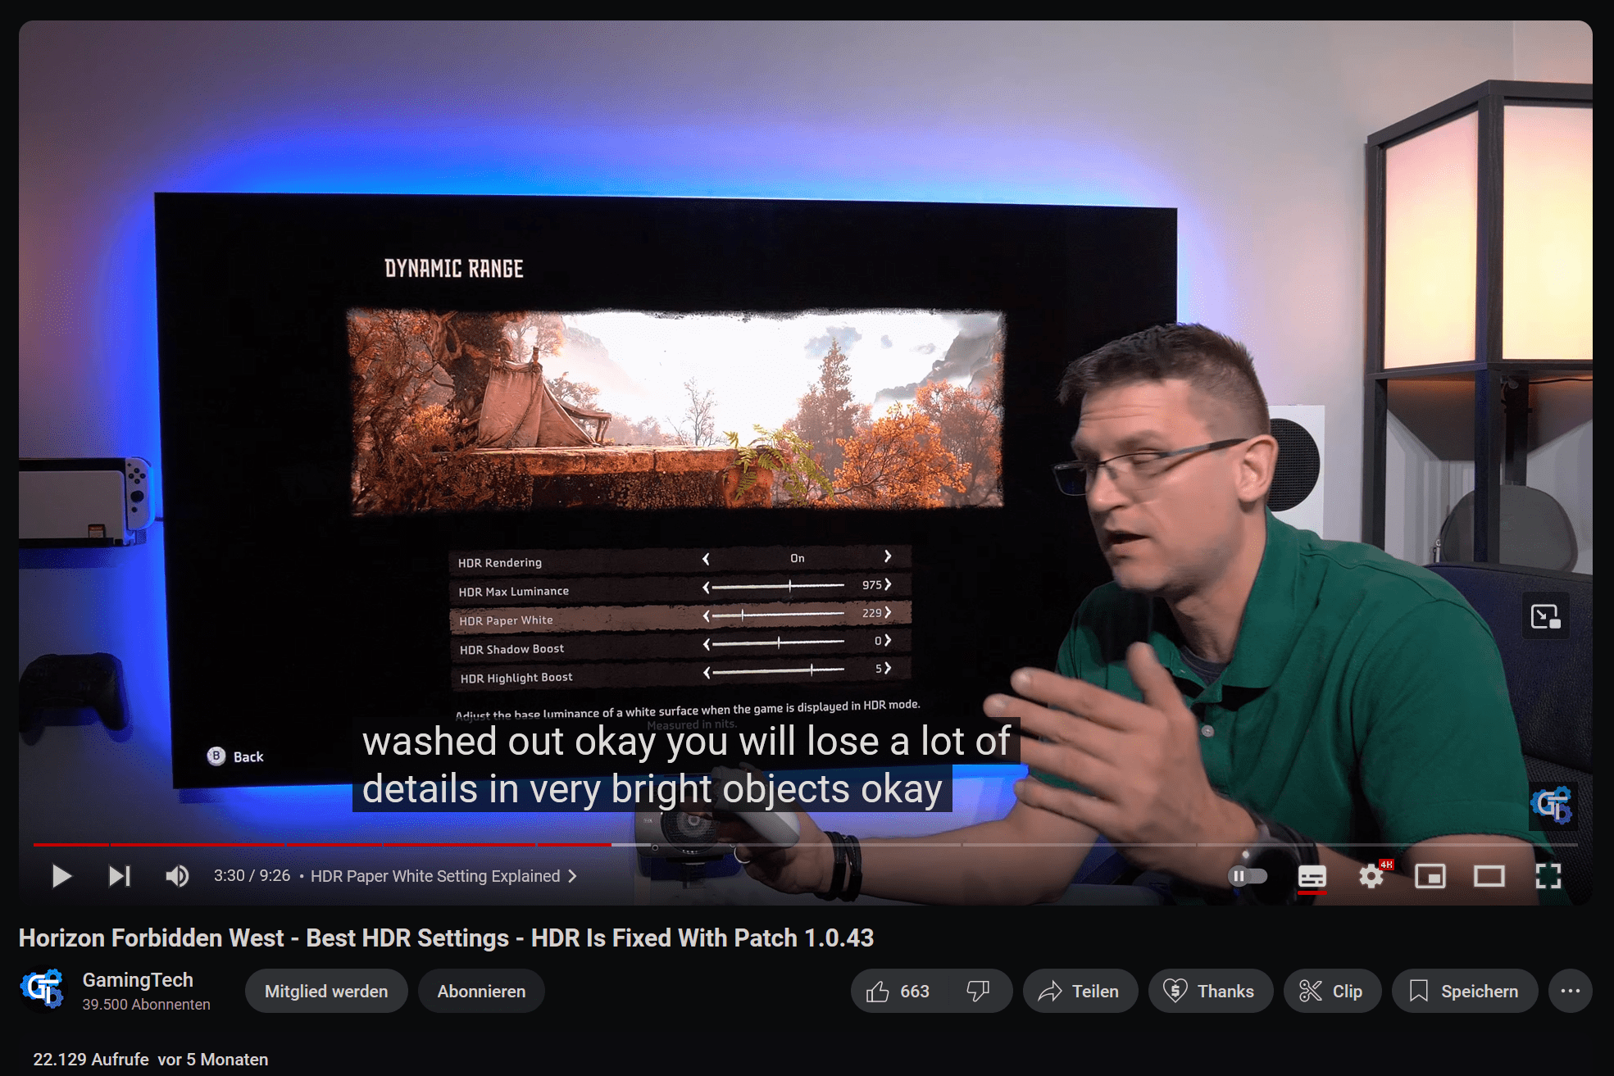
Task: Open the more actions three-dot menu
Action: (1570, 991)
